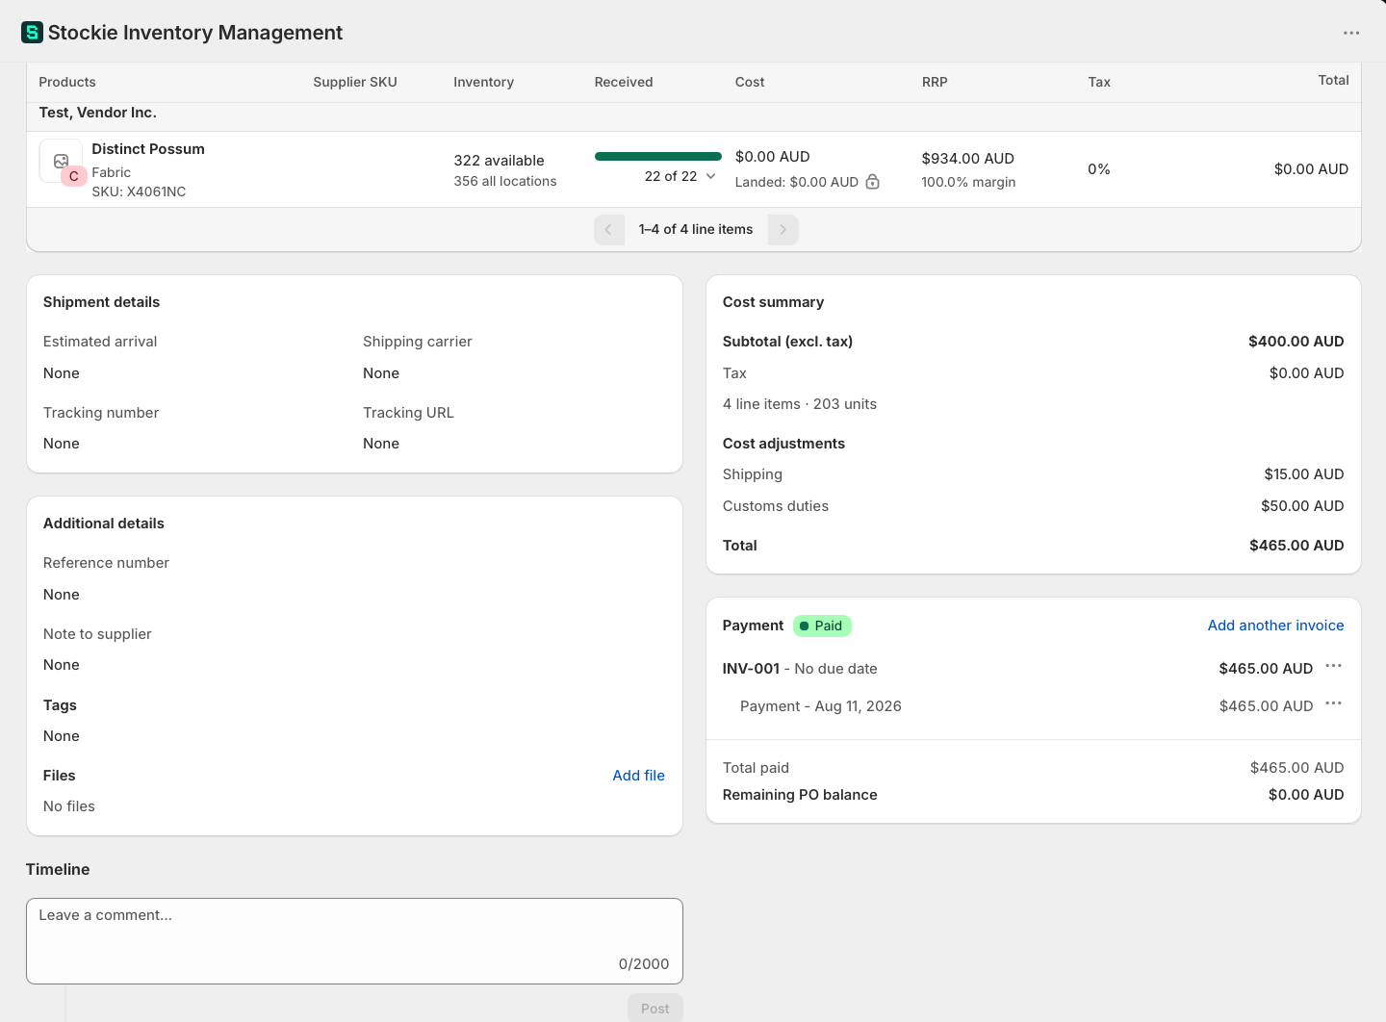
Task: Click the Leave a comment field
Action: 354,941
